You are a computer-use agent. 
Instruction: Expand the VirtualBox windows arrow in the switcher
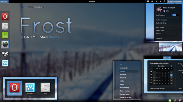click(30, 96)
